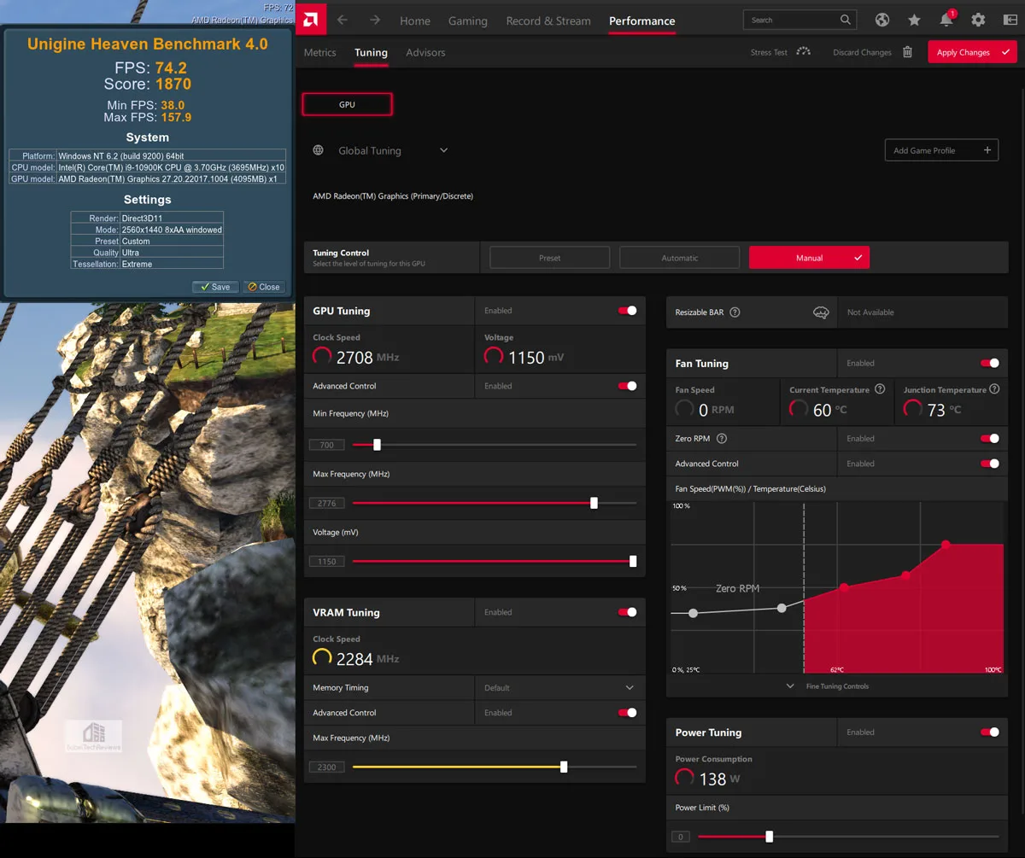
Task: Click the Power Limit slider handle
Action: (770, 837)
